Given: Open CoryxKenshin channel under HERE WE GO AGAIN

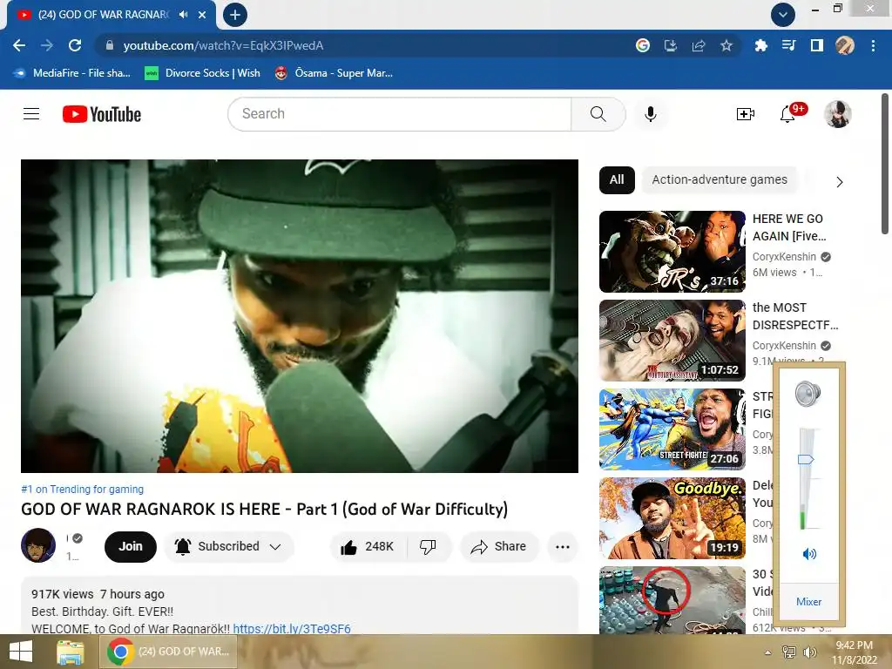Looking at the screenshot, I should point(784,257).
